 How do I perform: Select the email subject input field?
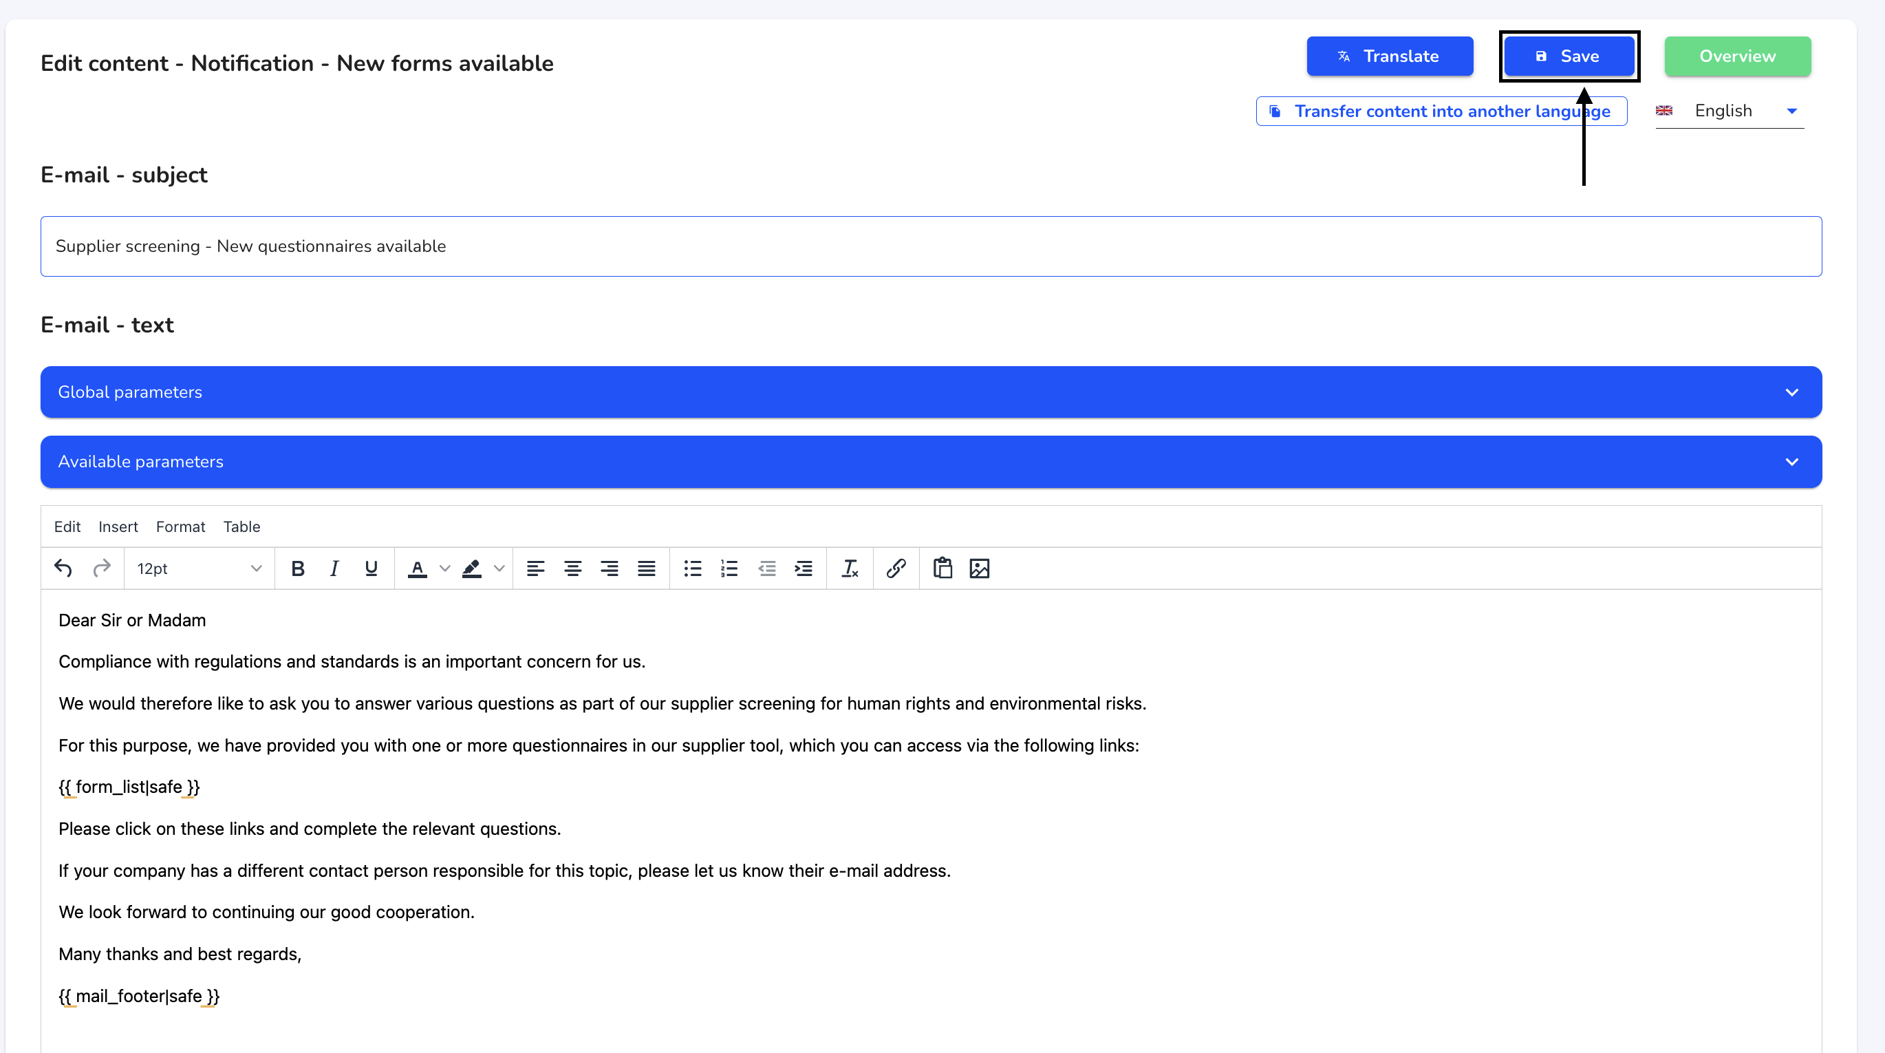click(x=931, y=246)
